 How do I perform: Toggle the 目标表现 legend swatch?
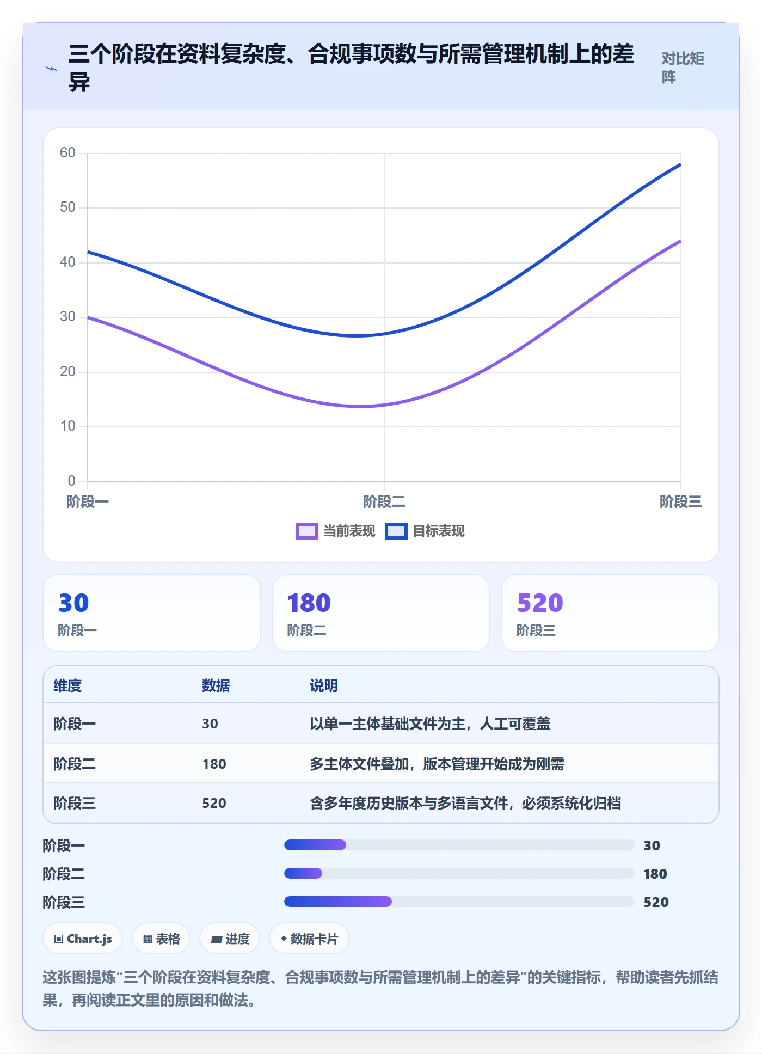click(x=396, y=531)
